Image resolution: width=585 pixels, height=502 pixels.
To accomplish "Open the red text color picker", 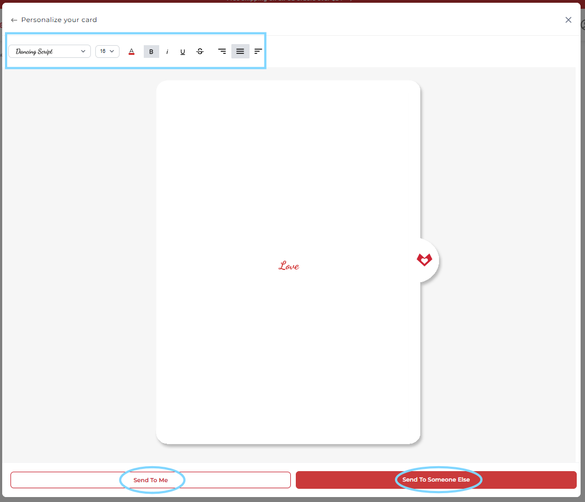I will click(x=132, y=52).
